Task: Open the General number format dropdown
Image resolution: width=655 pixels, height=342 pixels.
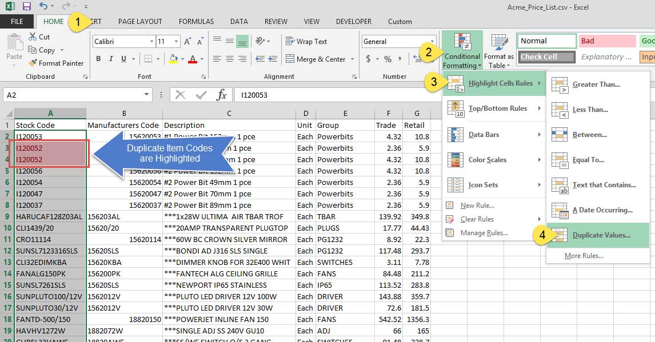Action: coord(433,41)
